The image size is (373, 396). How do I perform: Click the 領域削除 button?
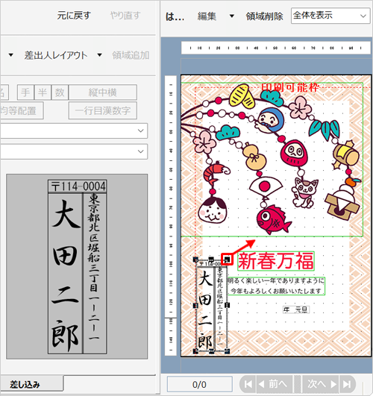264,16
